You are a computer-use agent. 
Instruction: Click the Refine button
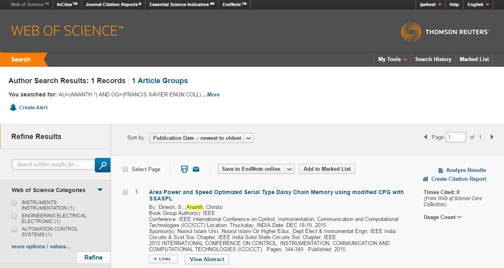(x=93, y=258)
